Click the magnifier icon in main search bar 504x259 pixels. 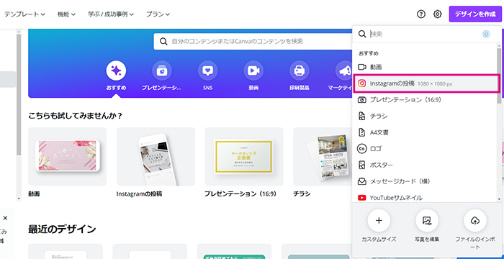[163, 42]
